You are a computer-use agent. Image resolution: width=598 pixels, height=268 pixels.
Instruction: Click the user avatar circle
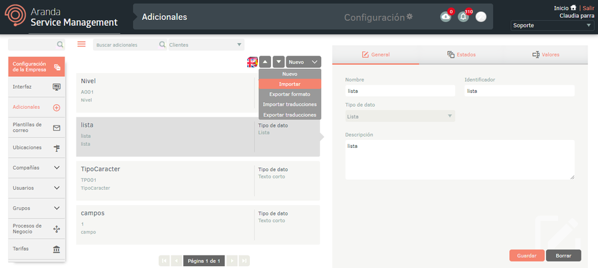tap(481, 17)
